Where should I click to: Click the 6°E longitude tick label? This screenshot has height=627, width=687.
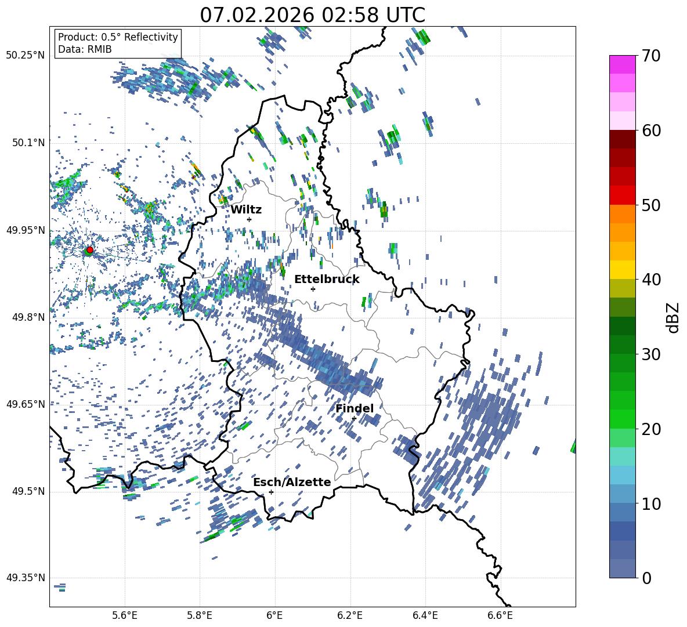click(x=274, y=615)
